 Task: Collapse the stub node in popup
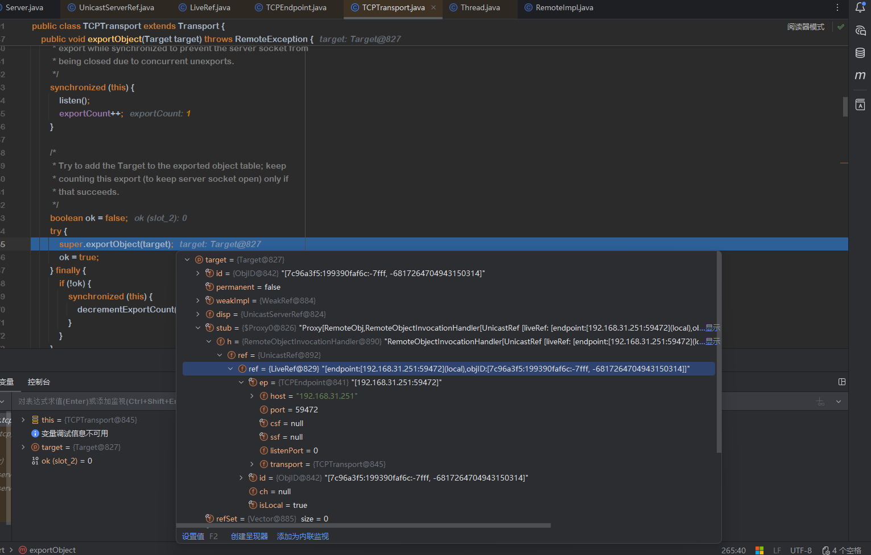[x=198, y=328]
